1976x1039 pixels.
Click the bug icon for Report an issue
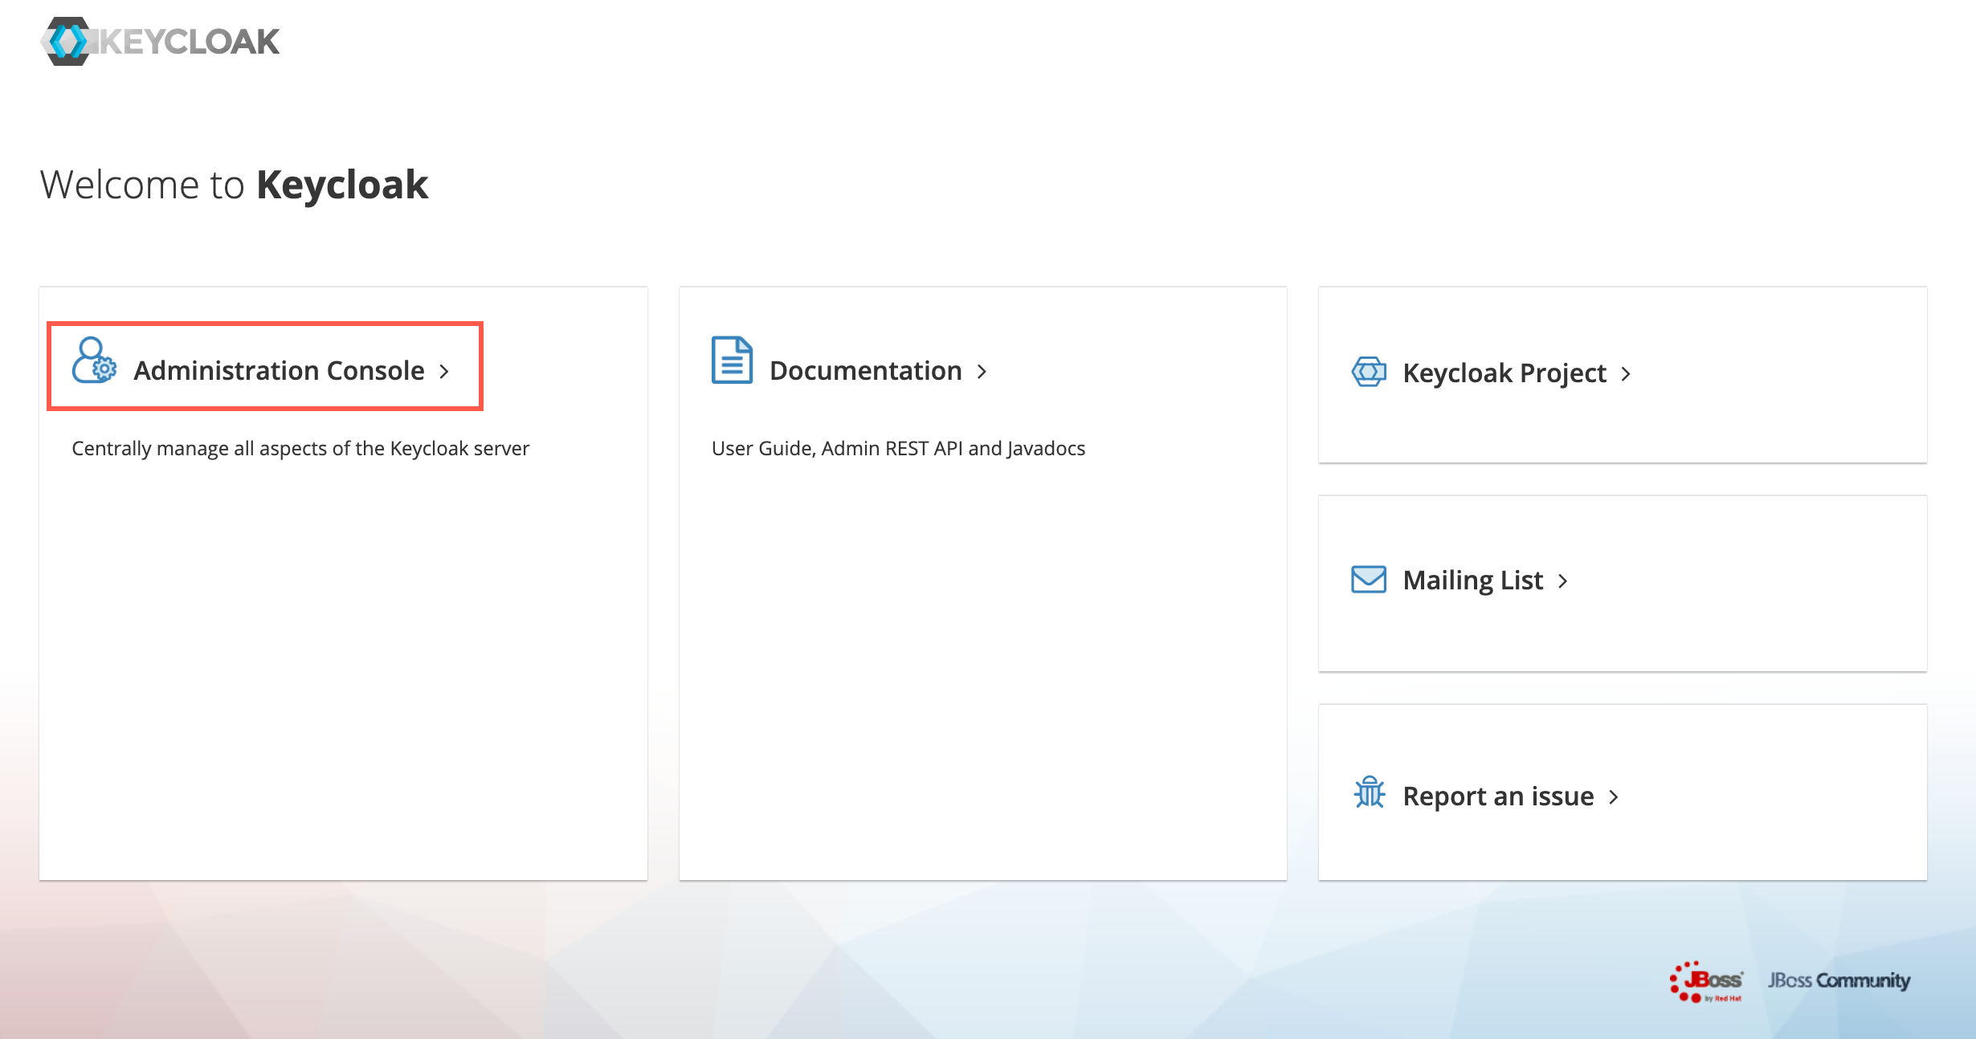point(1369,793)
